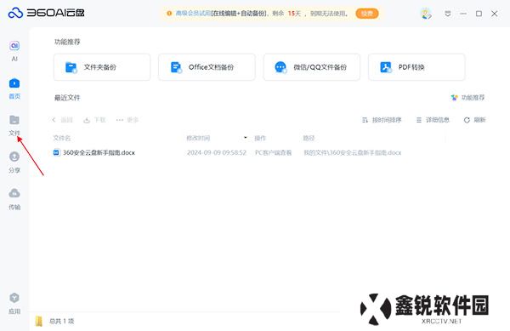Viewport: 510px width, 331px height.
Task: Click the 操作 column header
Action: pos(260,138)
